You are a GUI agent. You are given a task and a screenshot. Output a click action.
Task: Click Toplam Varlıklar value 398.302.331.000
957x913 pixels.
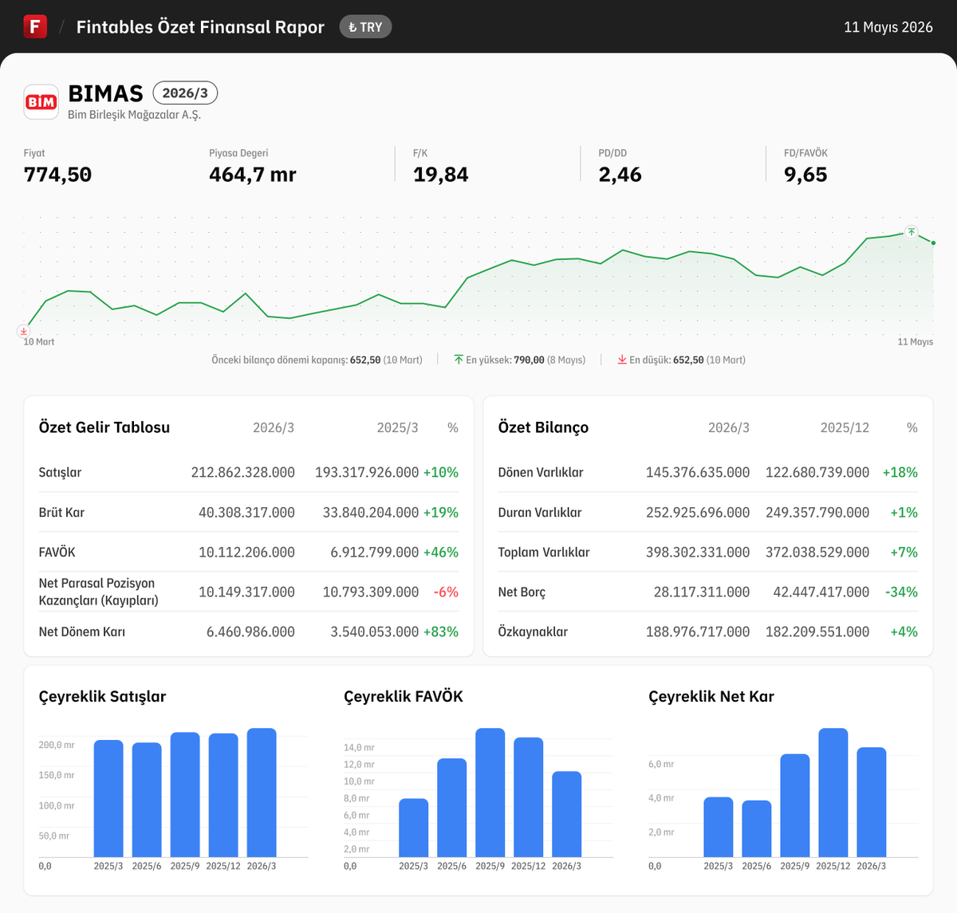click(698, 552)
